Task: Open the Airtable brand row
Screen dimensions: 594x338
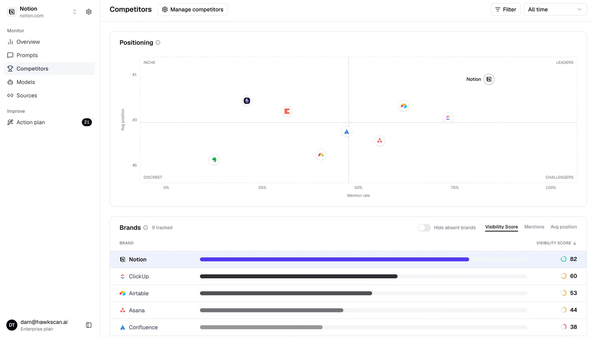Action: [x=348, y=293]
